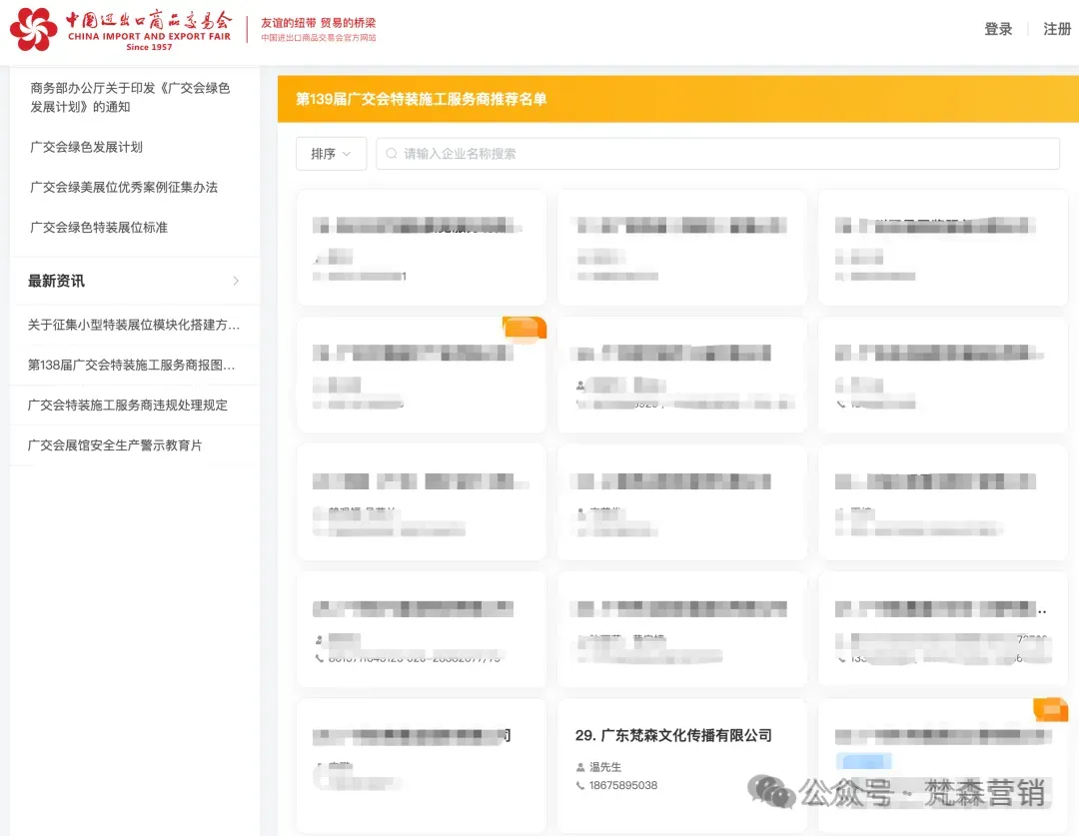1079x836 pixels.
Task: Click the 公众号 WeChat bubble icon
Action: 771,792
